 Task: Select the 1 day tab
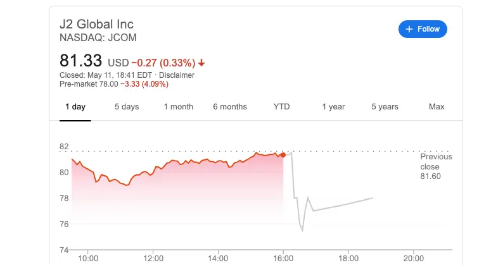point(75,106)
